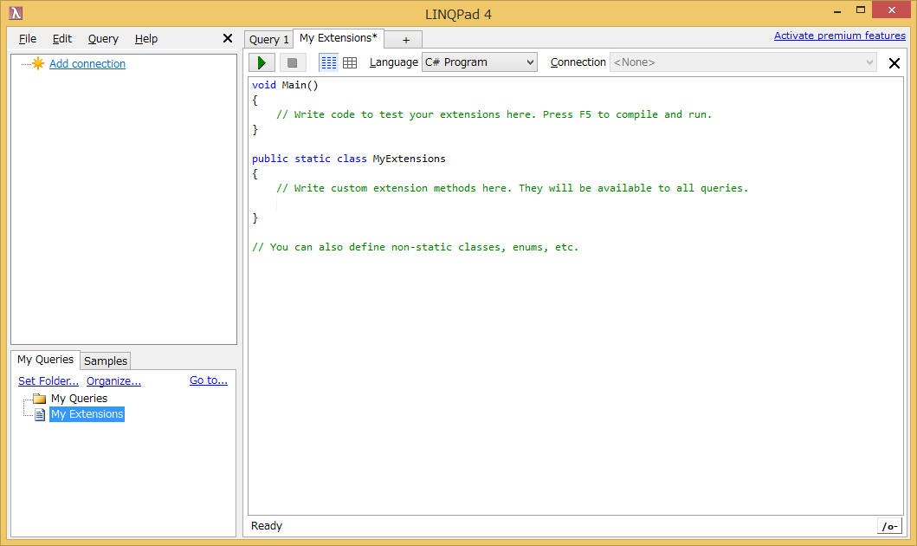Viewport: 917px width, 546px height.
Task: Open the Query menu
Action: coord(103,39)
